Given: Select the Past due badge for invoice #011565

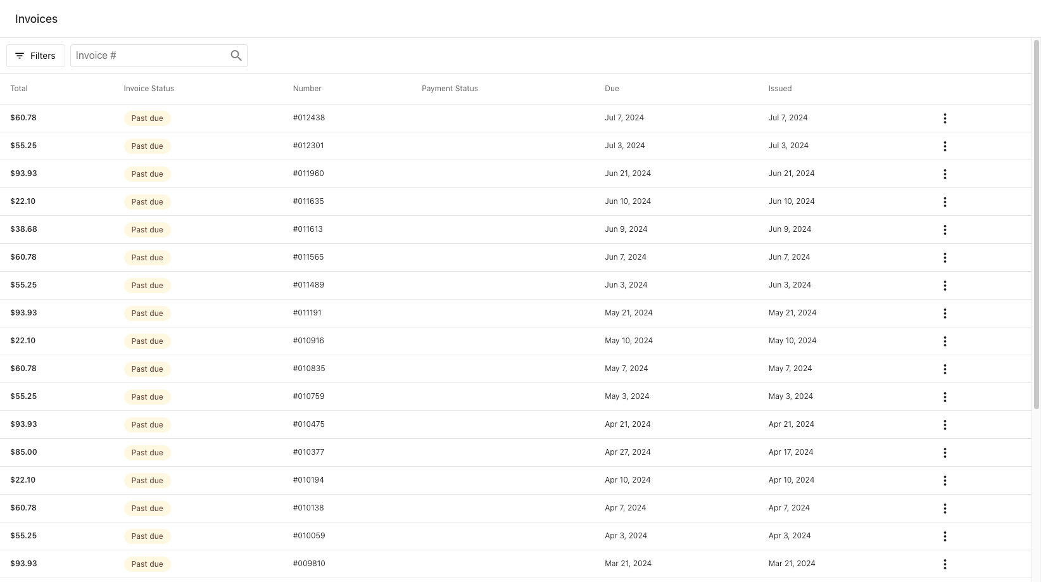Looking at the screenshot, I should pyautogui.click(x=147, y=257).
